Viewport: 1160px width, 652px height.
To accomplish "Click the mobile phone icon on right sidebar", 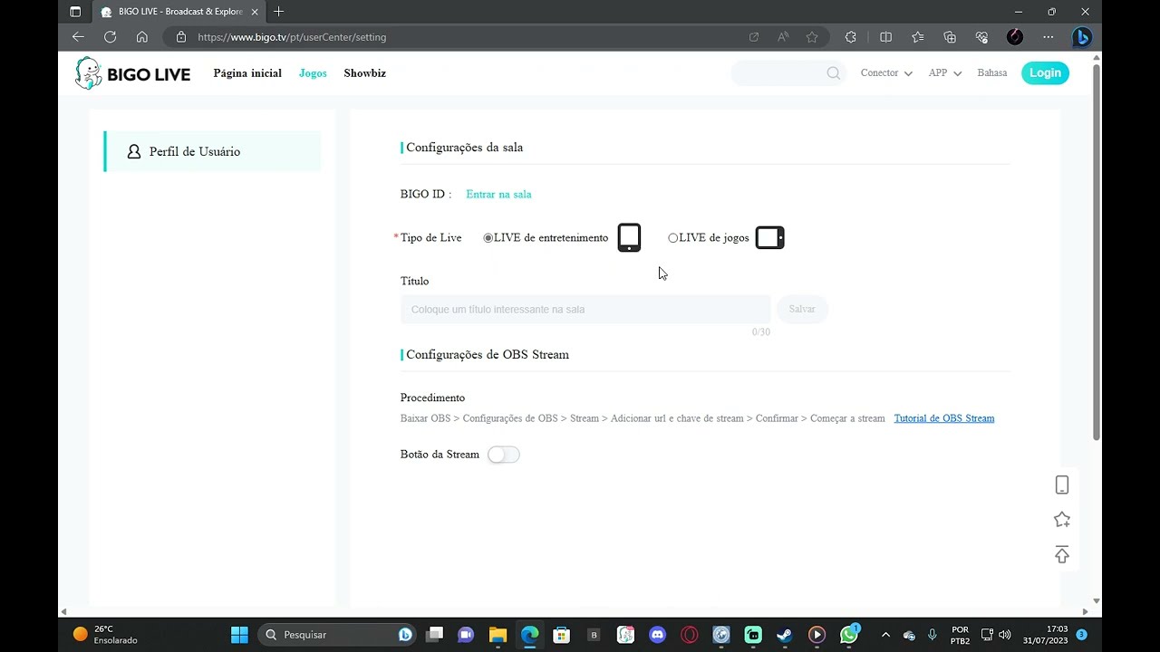I will (x=1062, y=485).
